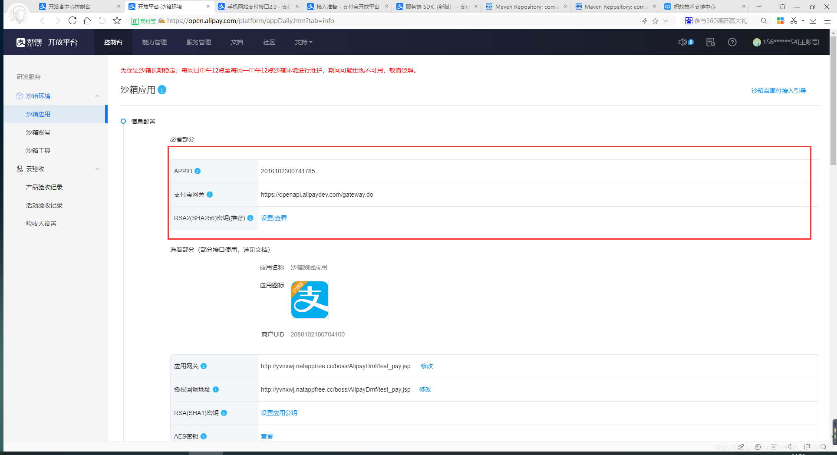The height and width of the screenshot is (455, 837).
Task: Click the search magnifier icon
Action: 764,21
